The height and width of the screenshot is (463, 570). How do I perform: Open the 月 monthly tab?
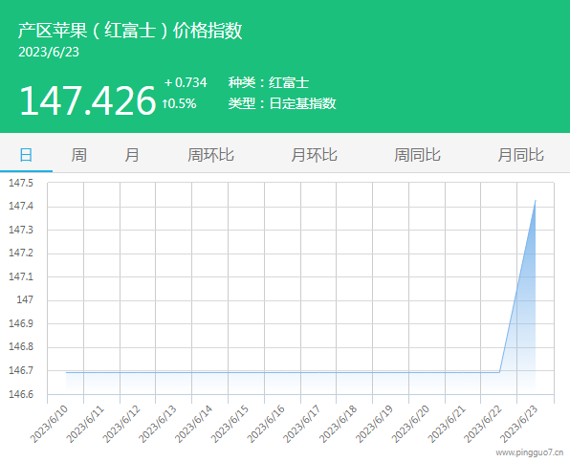click(132, 155)
